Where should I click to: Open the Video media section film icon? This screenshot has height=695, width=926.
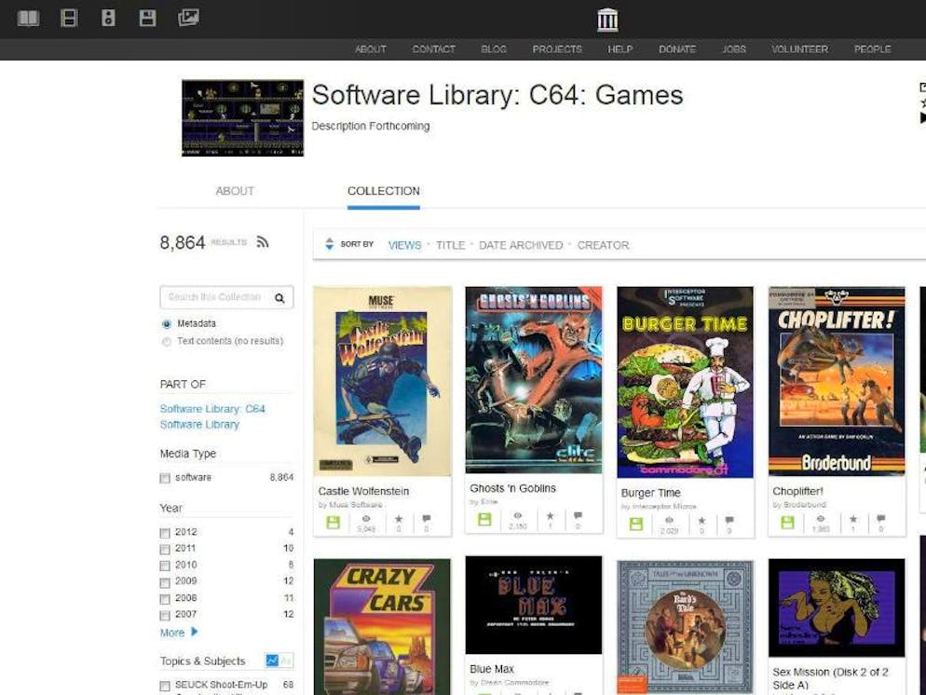(x=69, y=19)
